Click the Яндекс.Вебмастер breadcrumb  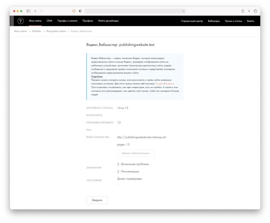coord(81,31)
